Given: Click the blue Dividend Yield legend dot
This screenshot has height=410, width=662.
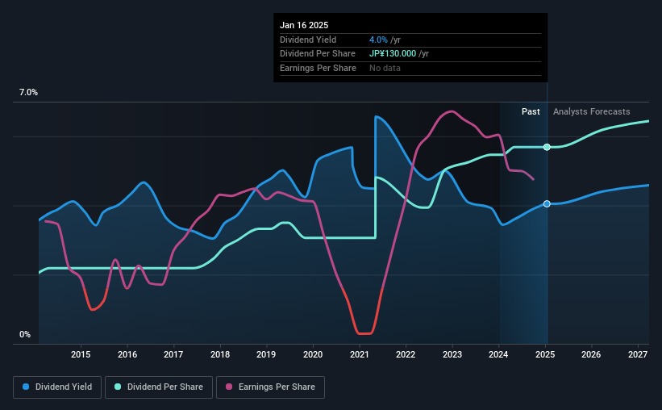Looking at the screenshot, I should [x=26, y=387].
